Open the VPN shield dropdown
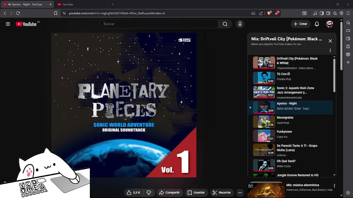This screenshot has height=198, width=353. [x=341, y=13]
